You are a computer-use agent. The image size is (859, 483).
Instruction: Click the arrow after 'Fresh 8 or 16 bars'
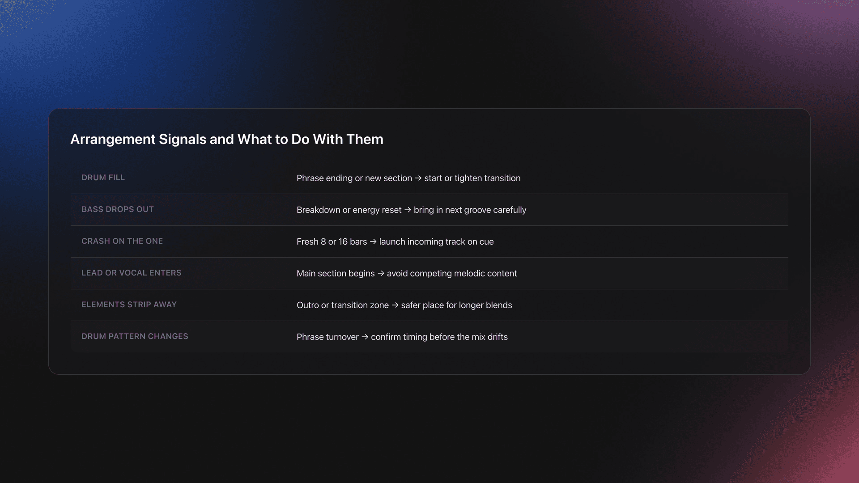(x=373, y=241)
